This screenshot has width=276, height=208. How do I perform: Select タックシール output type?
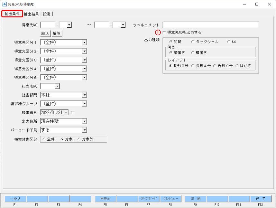[205, 42]
